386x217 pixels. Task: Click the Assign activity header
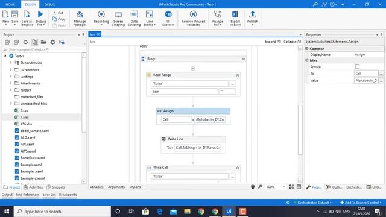(x=193, y=111)
